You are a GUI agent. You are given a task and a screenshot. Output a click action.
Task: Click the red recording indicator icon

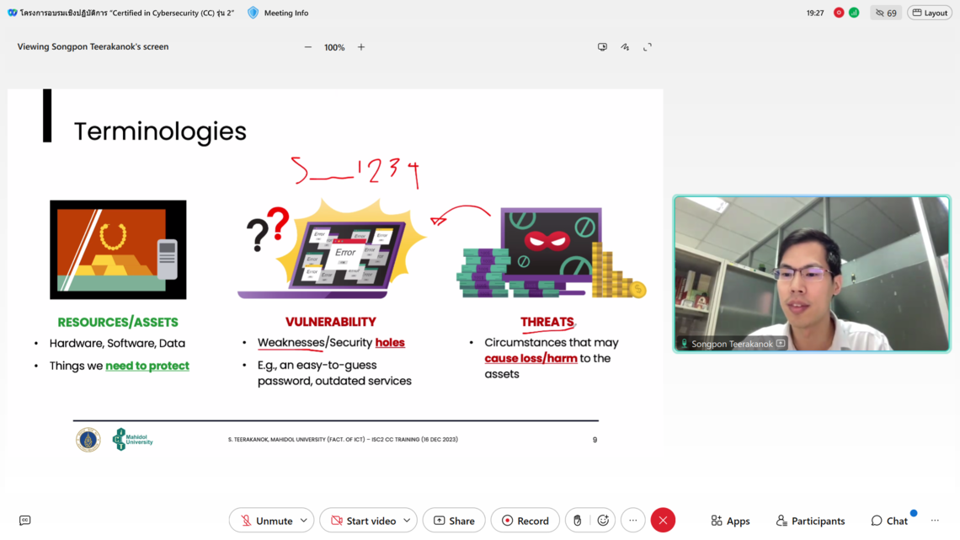coord(839,13)
